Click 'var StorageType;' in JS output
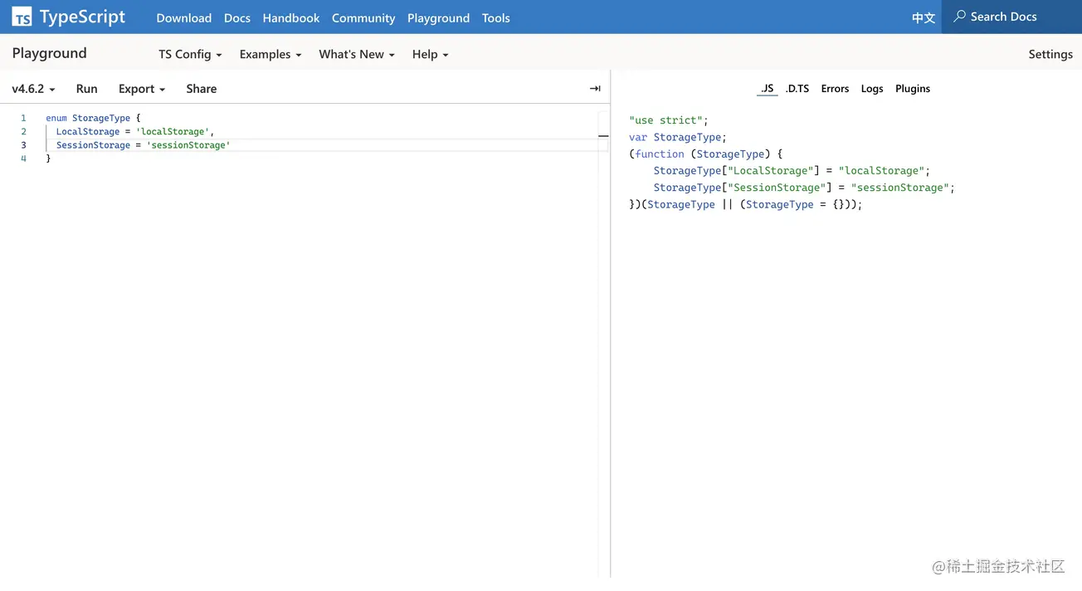Image resolution: width=1082 pixels, height=591 pixels. coord(678,137)
